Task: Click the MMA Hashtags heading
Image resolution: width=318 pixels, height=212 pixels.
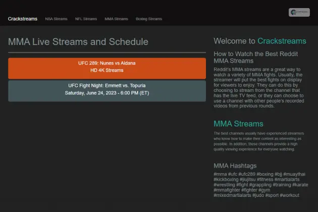Action: coord(235,166)
